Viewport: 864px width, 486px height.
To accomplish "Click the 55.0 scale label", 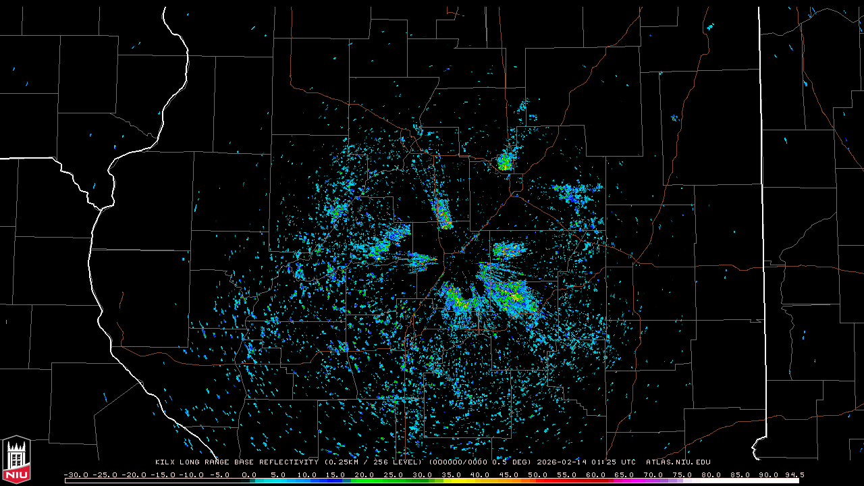I will coord(567,475).
